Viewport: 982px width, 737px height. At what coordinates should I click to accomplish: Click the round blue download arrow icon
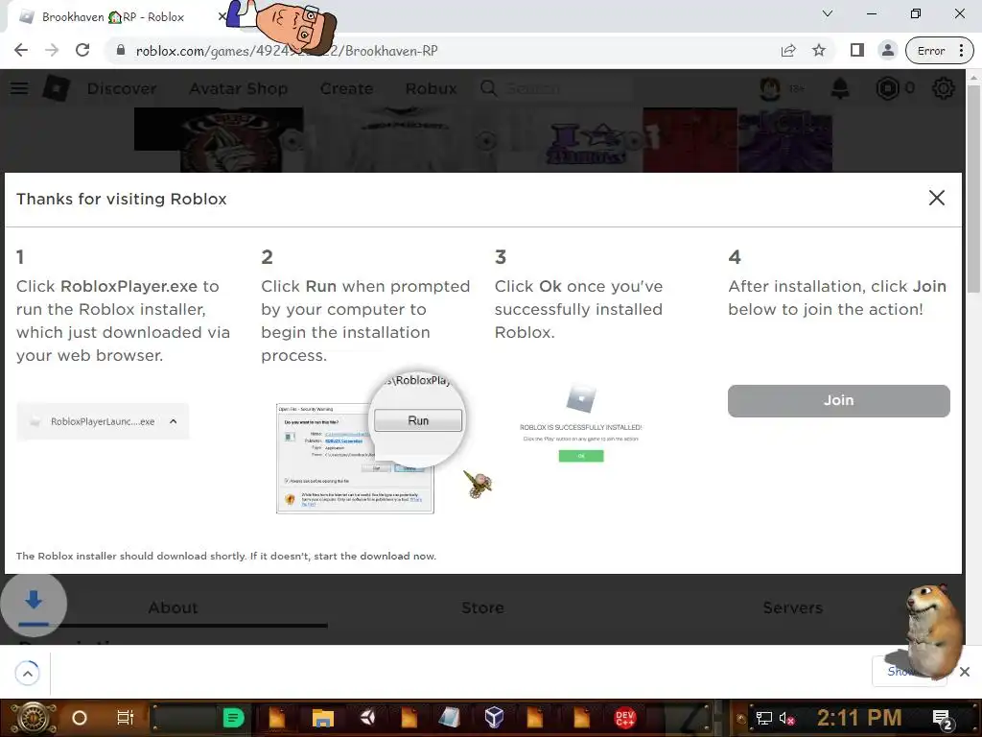34,605
